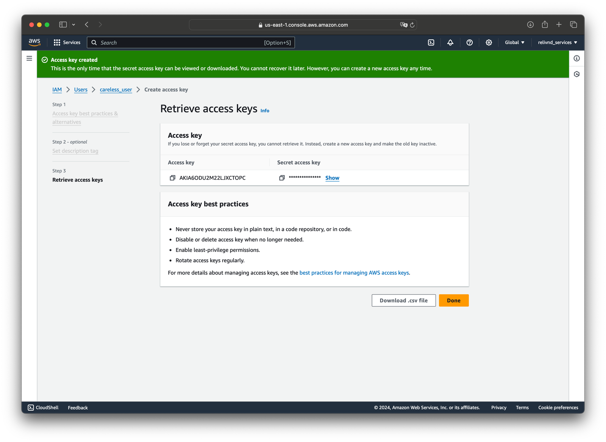This screenshot has height=442, width=606.
Task: Copy the access key ID
Action: [172, 178]
